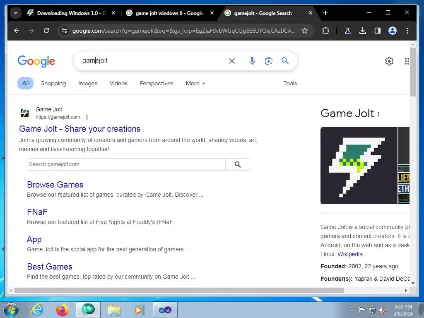The image size is (424, 318).
Task: Open the Action Center flag tray icon
Action: click(362, 310)
